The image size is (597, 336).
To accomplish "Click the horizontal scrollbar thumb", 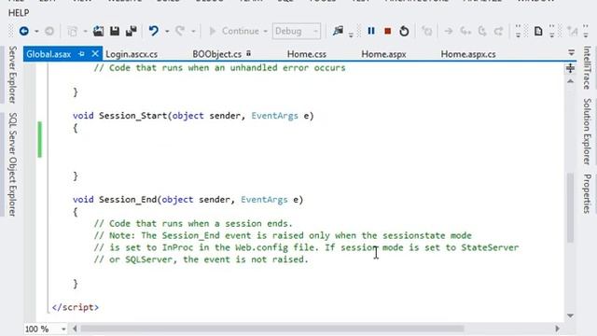I will click(272, 329).
